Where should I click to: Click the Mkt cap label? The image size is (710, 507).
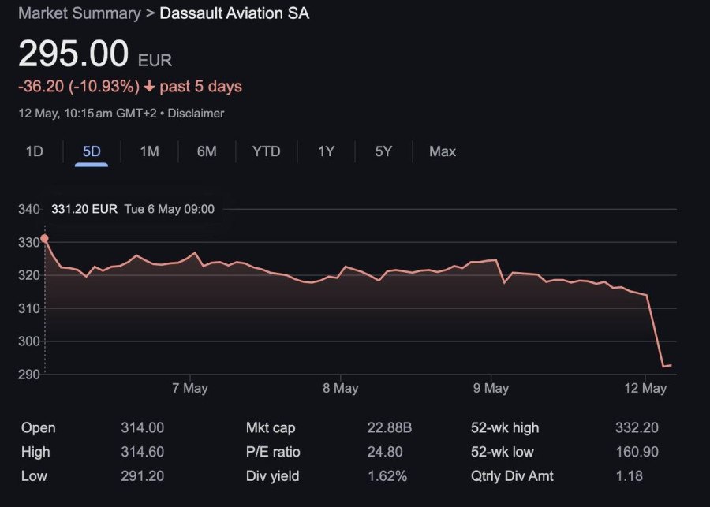coord(271,428)
